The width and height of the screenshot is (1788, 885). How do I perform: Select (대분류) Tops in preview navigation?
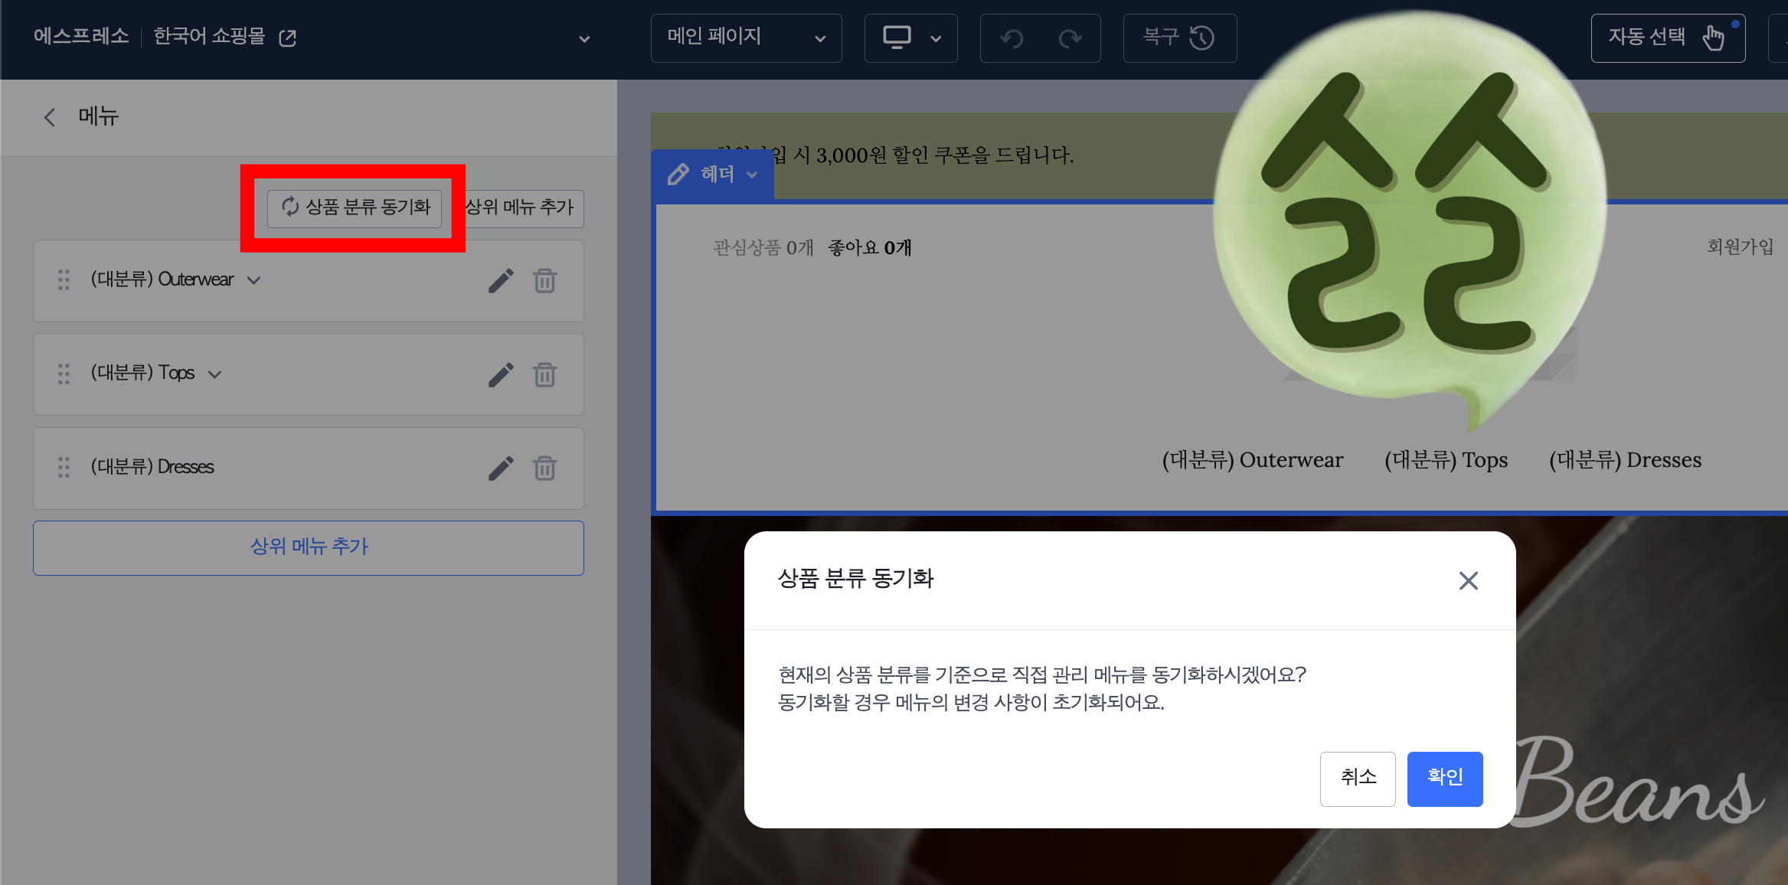pos(1446,460)
